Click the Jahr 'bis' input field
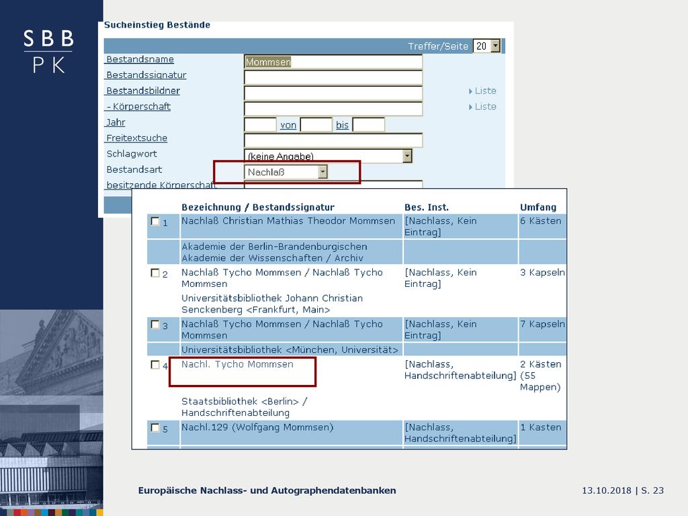 click(369, 124)
